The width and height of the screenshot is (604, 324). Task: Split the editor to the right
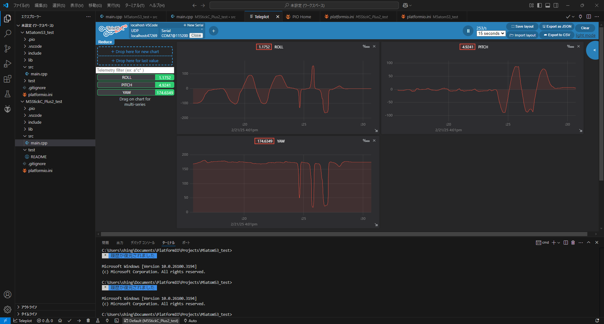(589, 17)
